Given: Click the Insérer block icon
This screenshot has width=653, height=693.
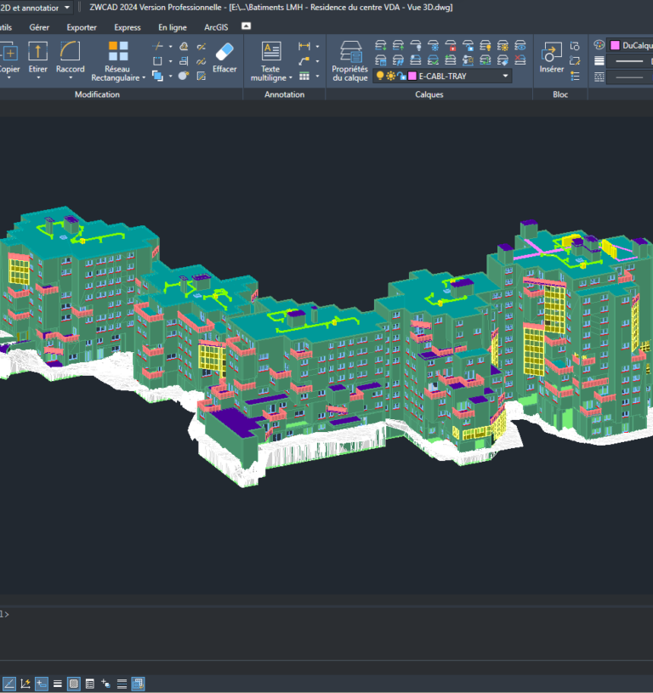Looking at the screenshot, I should [x=551, y=58].
